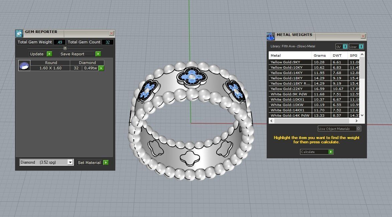Screen dimensions: 392x217
Task: Close the Gem Reporter panel
Action: [x=112, y=33]
